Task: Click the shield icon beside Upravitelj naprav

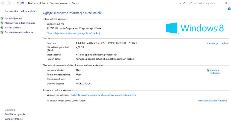Action: click(2, 18)
